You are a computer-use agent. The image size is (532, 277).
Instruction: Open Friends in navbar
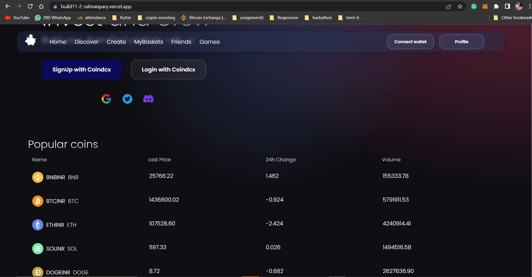pyautogui.click(x=181, y=42)
